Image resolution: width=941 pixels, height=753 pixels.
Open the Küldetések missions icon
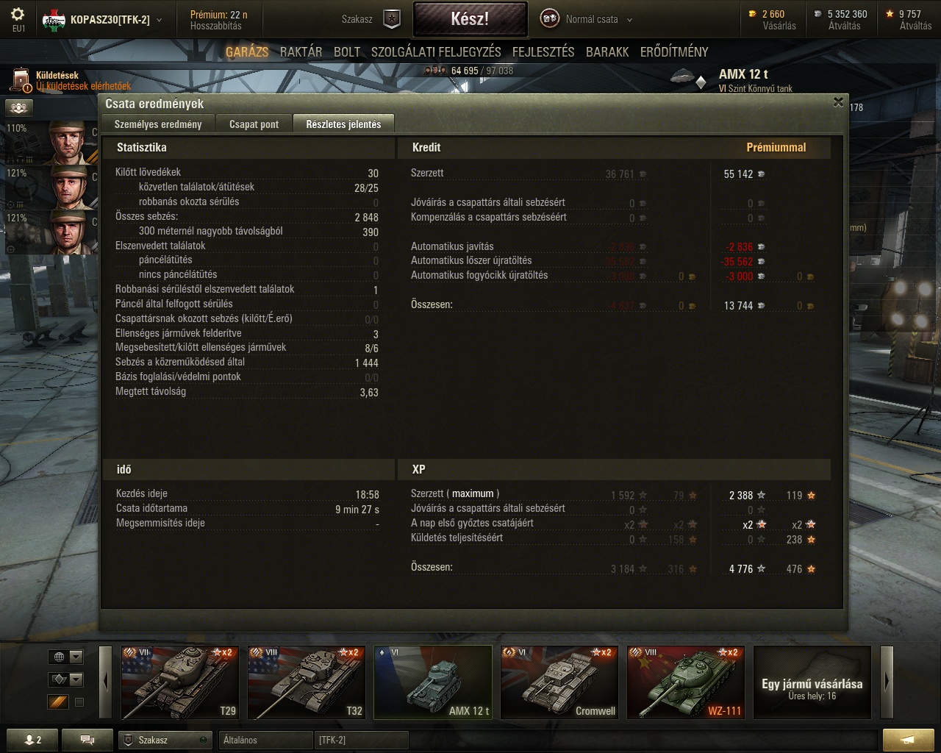[21, 81]
